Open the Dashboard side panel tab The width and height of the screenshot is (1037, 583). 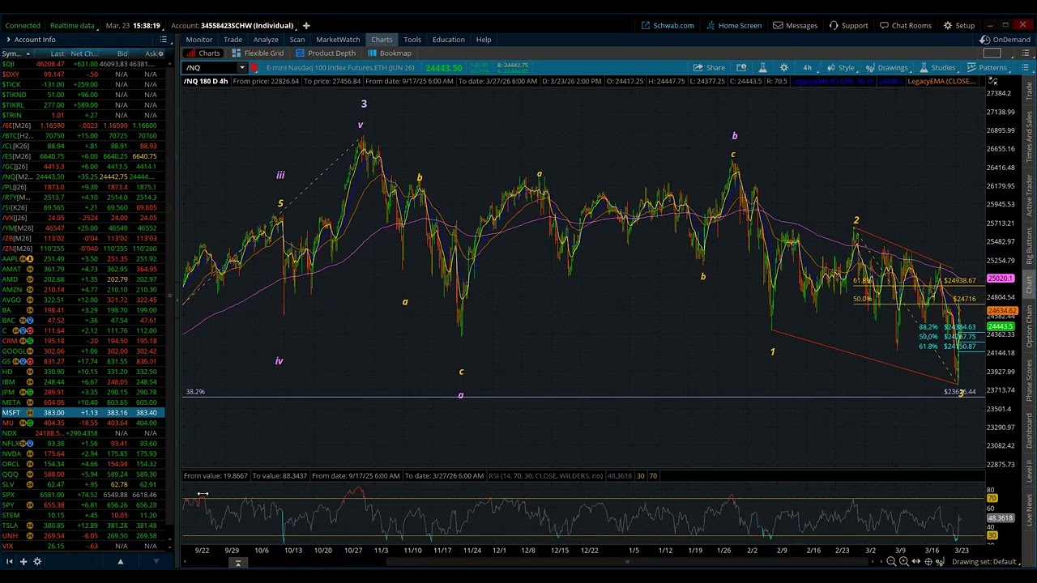coord(1030,429)
